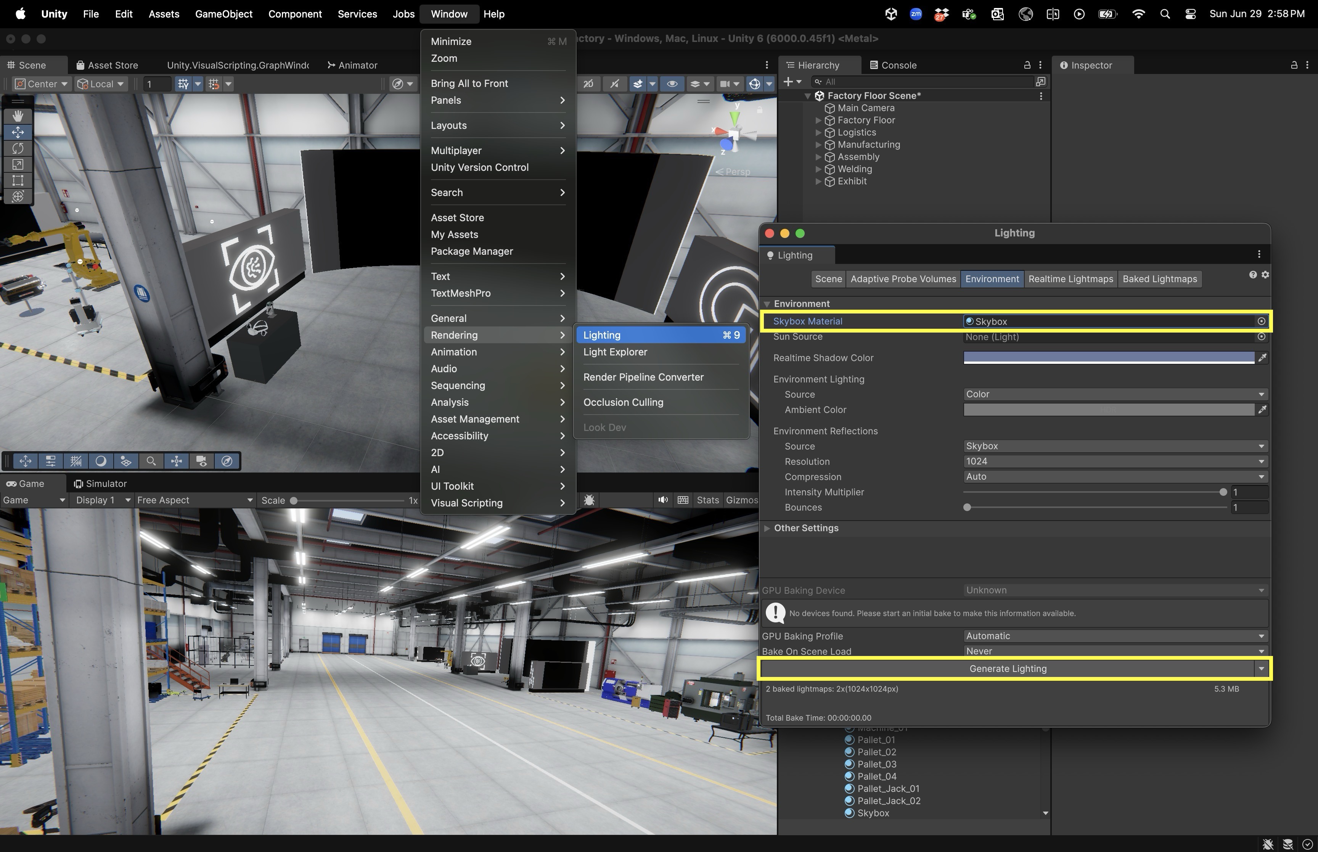Expand the Factory Floor hierarchy item

818,121
